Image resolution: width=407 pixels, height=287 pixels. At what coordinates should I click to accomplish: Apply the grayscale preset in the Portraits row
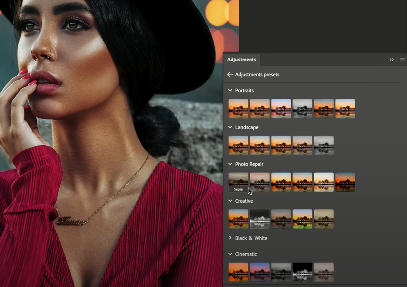point(303,109)
